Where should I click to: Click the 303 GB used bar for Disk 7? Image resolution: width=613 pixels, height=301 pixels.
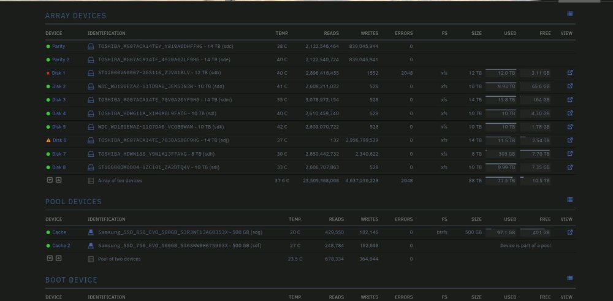[x=501, y=154]
